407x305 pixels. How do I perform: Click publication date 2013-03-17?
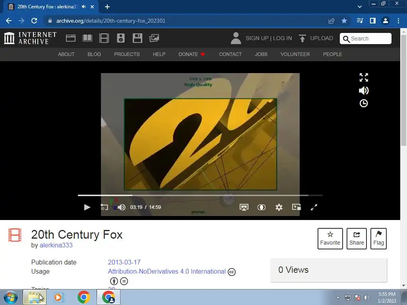point(124,262)
